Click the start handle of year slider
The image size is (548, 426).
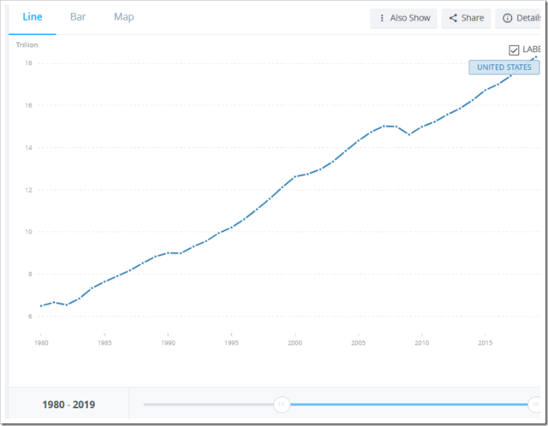coord(280,405)
